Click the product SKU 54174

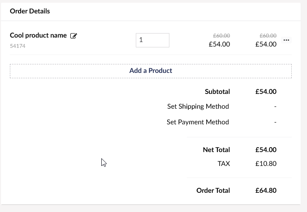pos(17,46)
